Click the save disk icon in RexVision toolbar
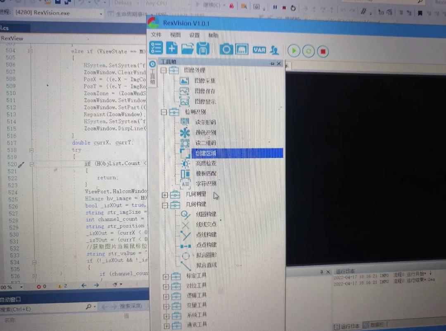This screenshot has width=446, height=331. point(203,49)
